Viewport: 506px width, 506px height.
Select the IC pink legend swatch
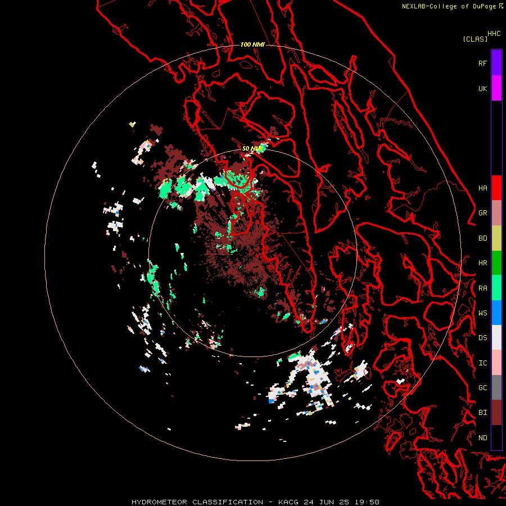tap(496, 363)
